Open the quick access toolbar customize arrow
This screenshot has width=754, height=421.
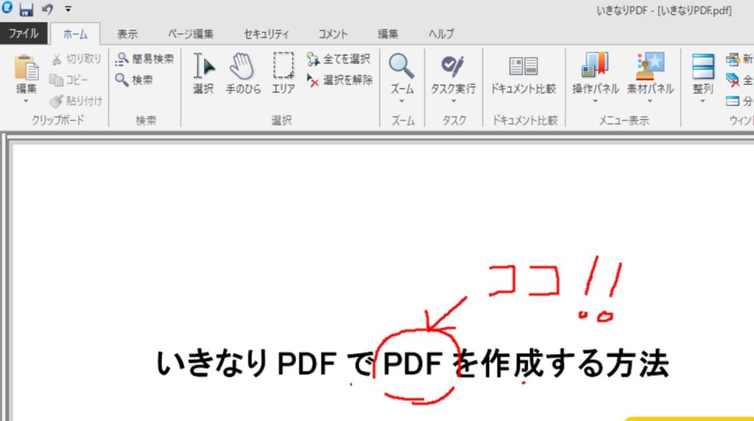tap(68, 9)
